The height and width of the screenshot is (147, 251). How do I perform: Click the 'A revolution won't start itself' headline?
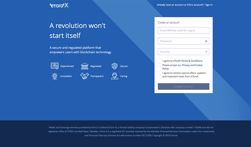click(78, 30)
